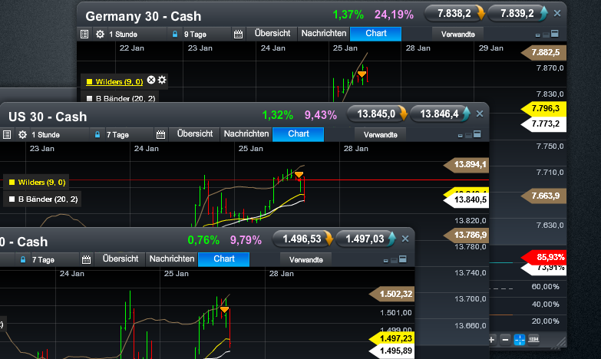Image resolution: width=601 pixels, height=359 pixels.
Task: Click Germany 30 window corner grip
Action: coord(560,342)
